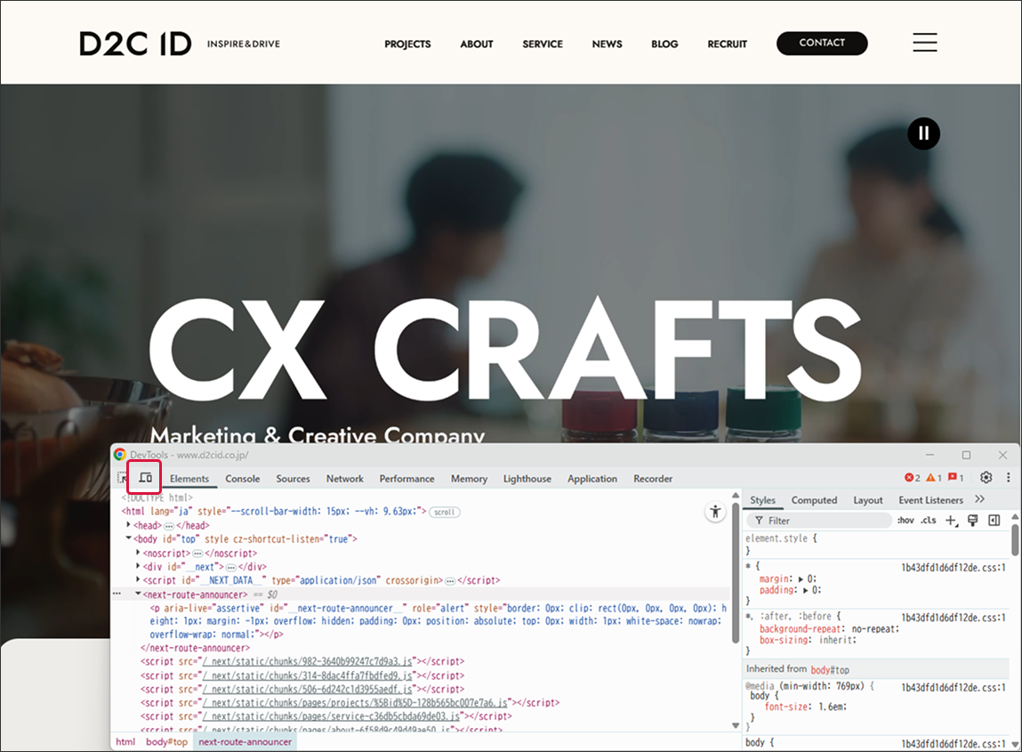
Task: Open 506-6d242c1d3955aedf.js script link
Action: click(307, 689)
